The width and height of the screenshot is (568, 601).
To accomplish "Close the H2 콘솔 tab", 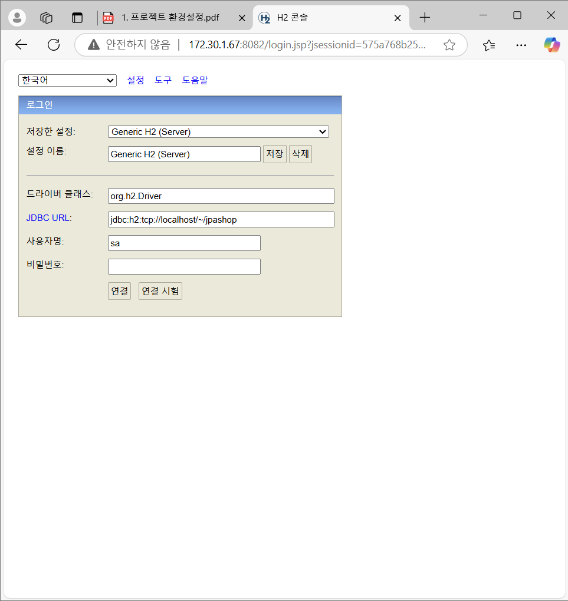I will coord(398,18).
